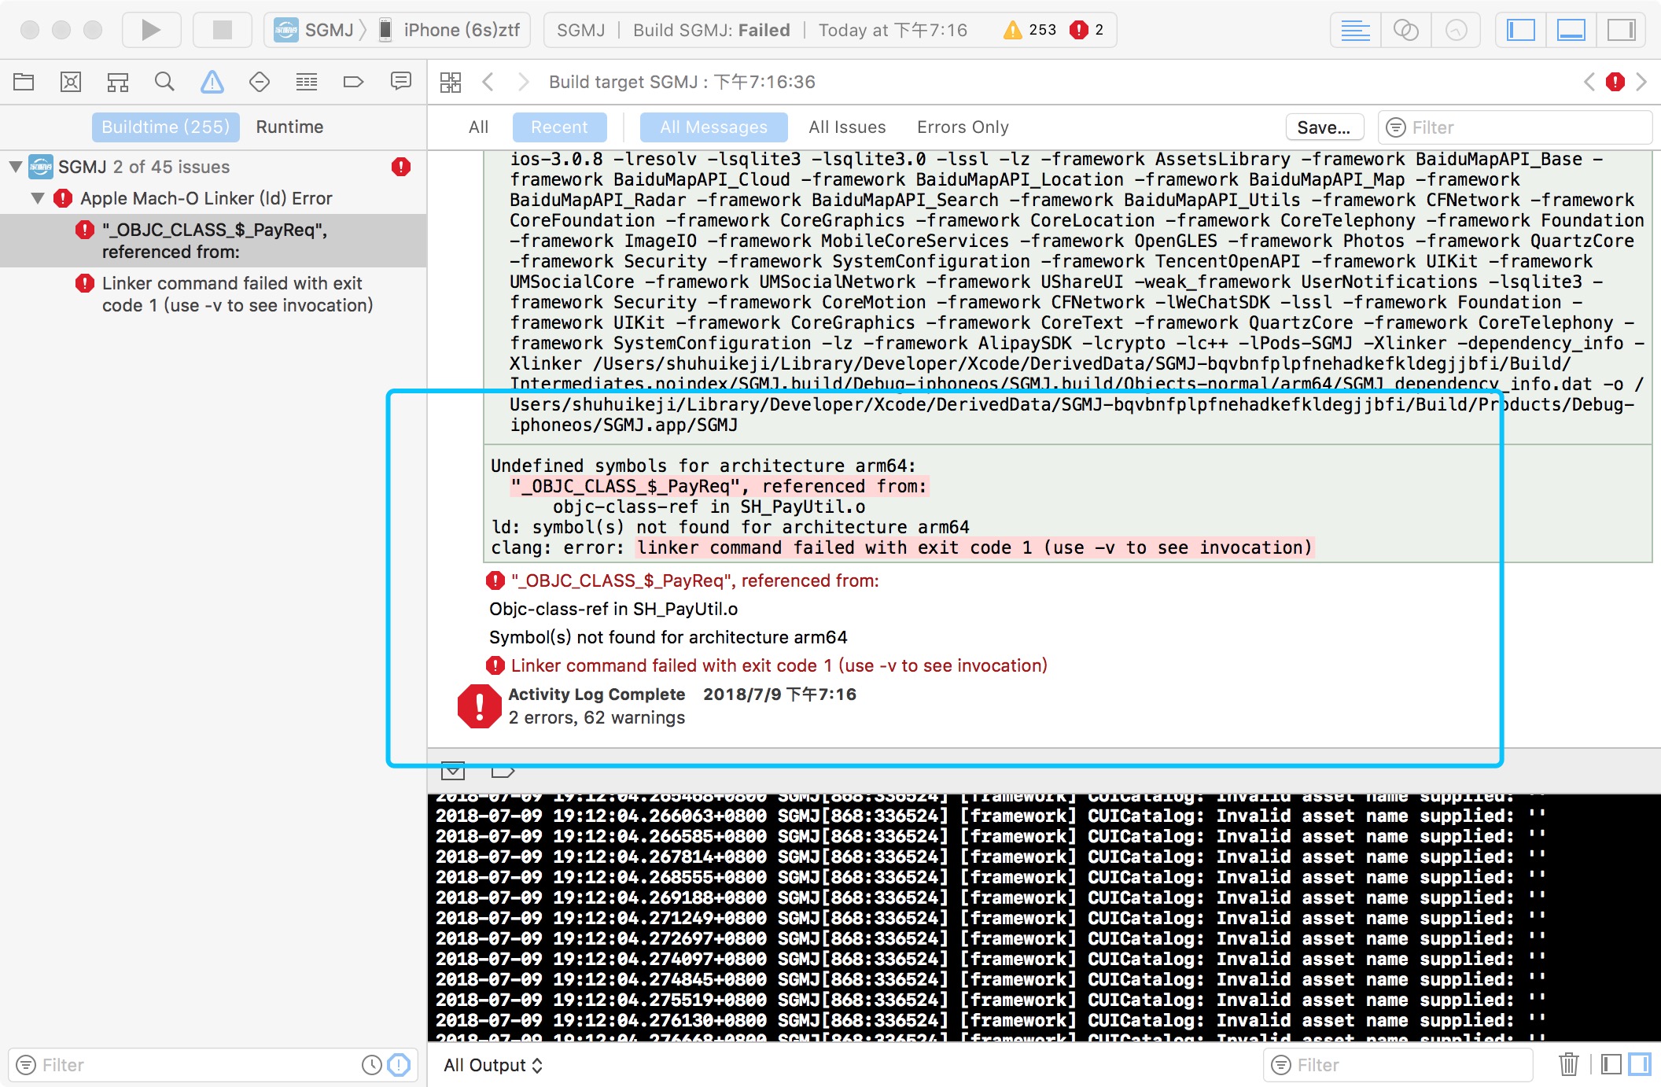Open the SGMJ scheme selector

[x=315, y=30]
